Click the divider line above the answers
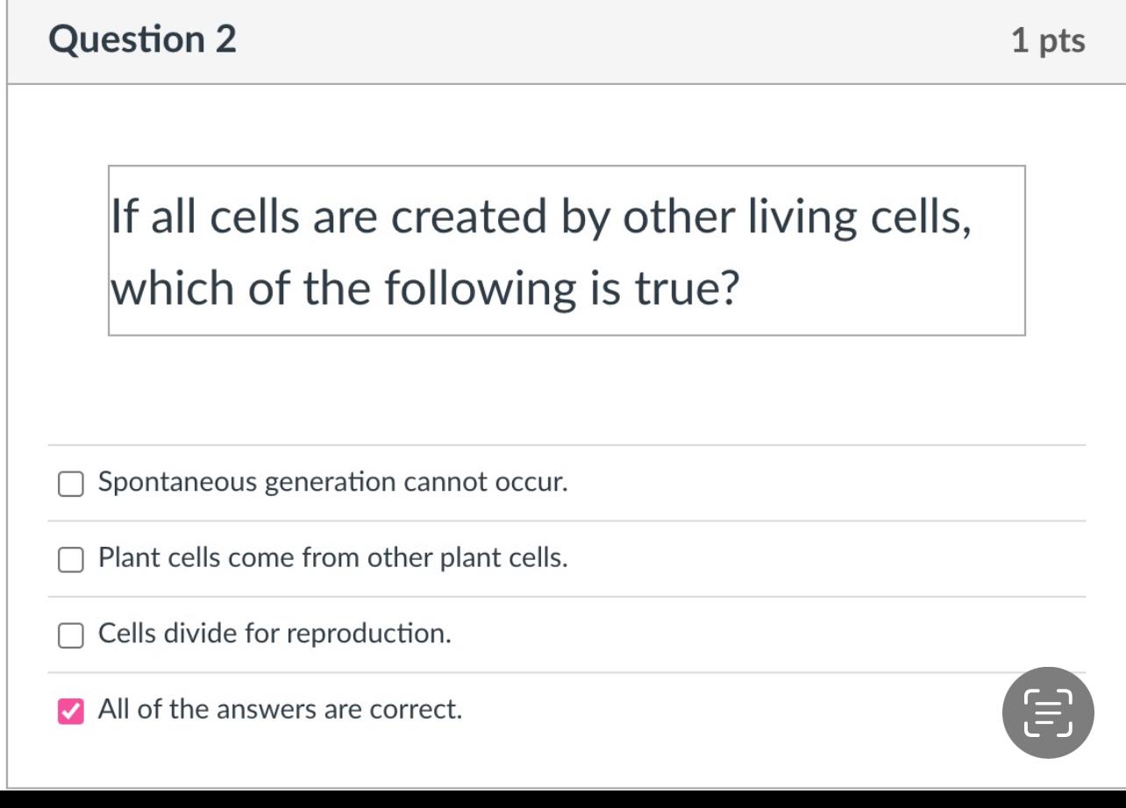1126x808 pixels. point(561,445)
